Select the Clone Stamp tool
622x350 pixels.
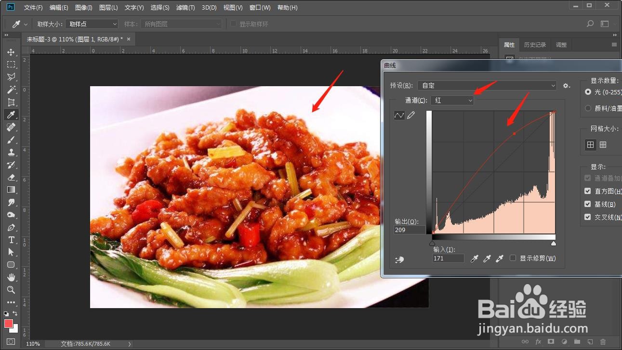11,152
